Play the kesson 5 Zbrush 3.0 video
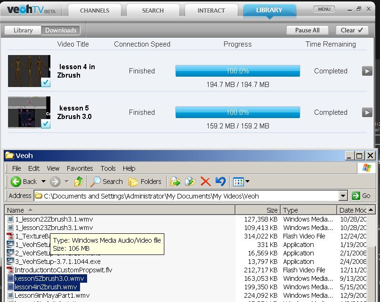 [367, 112]
